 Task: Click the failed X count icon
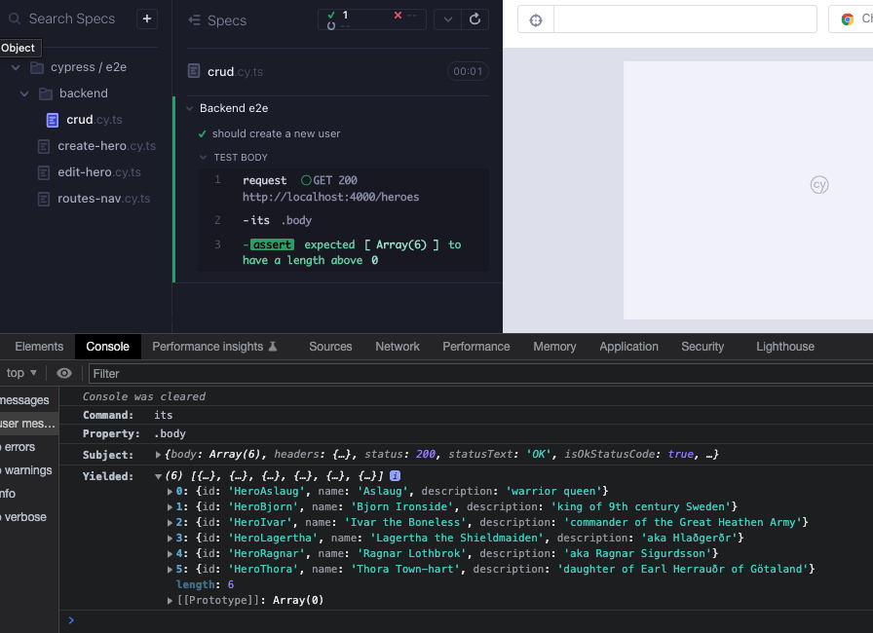399,15
